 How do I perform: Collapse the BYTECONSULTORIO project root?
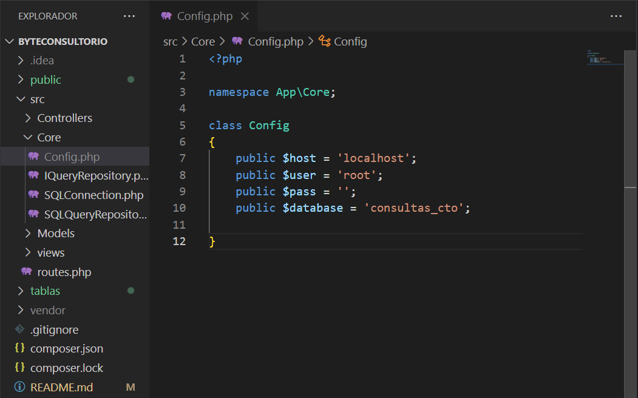point(9,42)
